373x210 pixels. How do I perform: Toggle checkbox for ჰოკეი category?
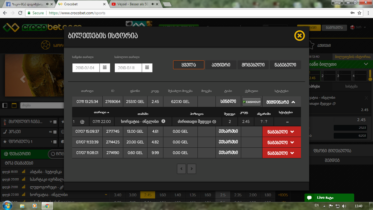point(55,132)
